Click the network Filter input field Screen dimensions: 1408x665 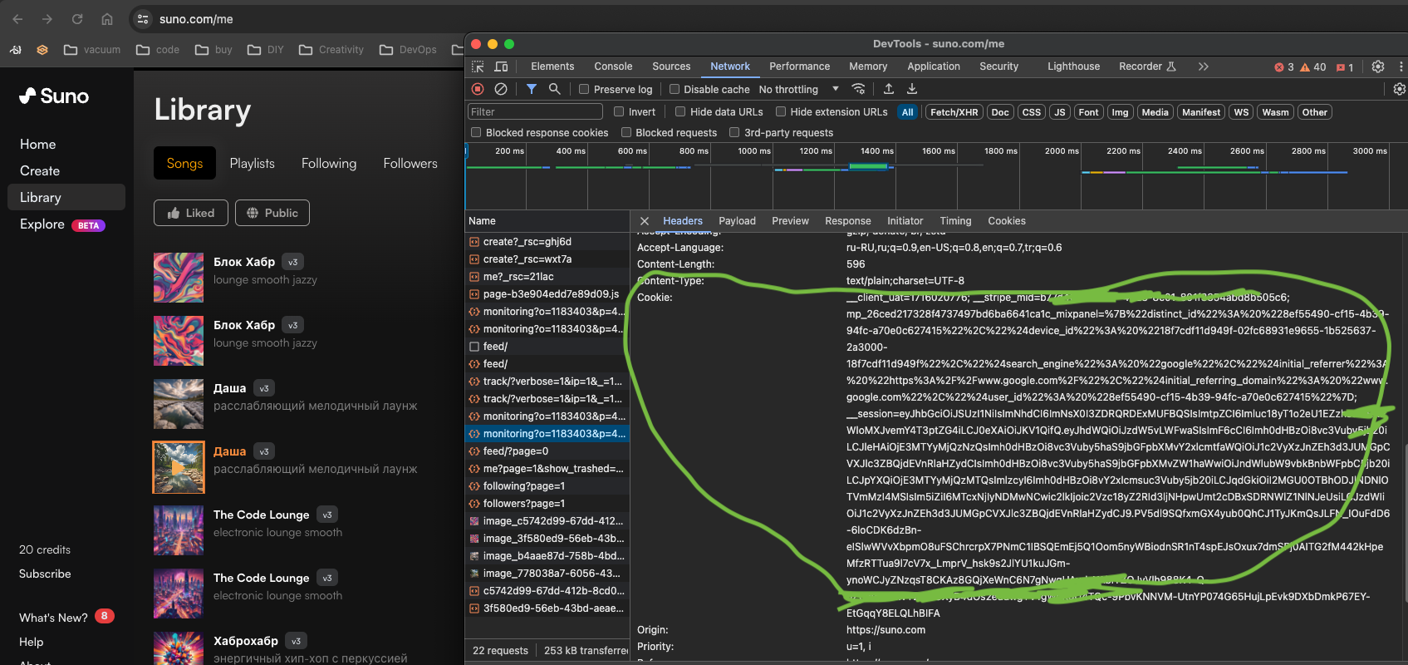coord(536,111)
